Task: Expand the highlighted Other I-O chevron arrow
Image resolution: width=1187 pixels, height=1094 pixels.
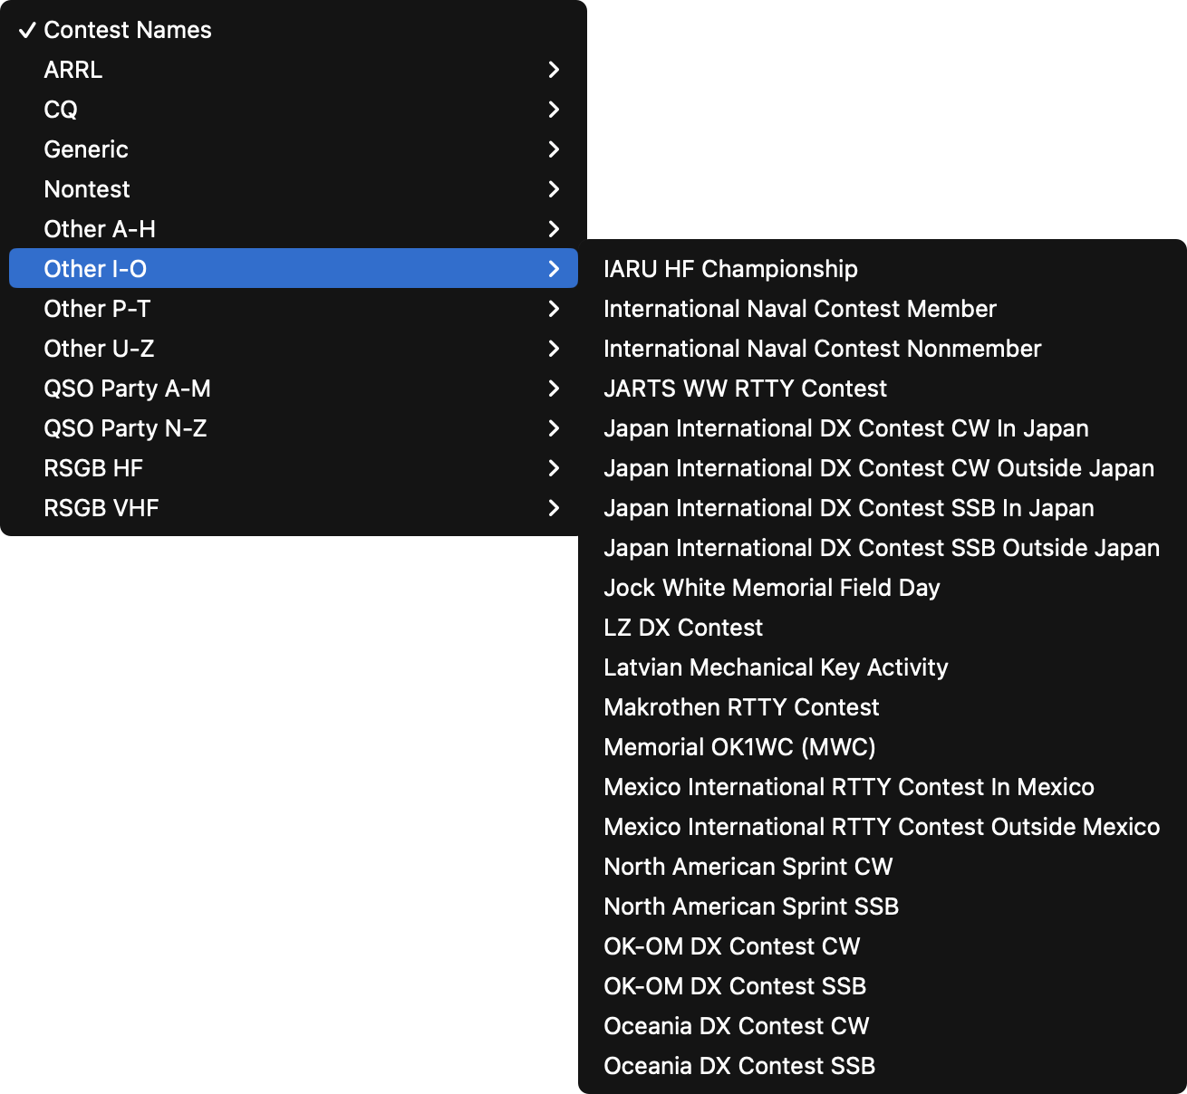Action: coord(554,269)
